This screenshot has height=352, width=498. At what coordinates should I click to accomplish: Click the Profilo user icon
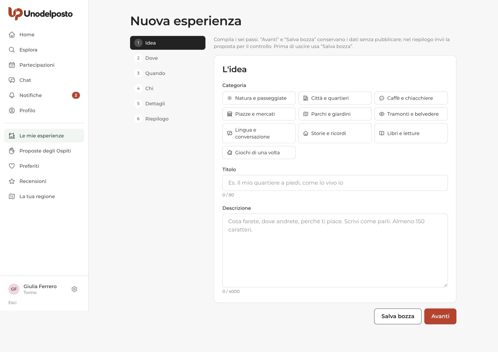(x=12, y=111)
